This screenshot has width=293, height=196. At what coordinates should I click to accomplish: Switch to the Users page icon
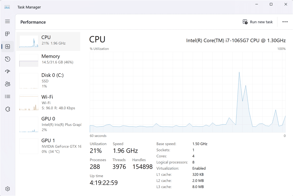pyautogui.click(x=7, y=84)
